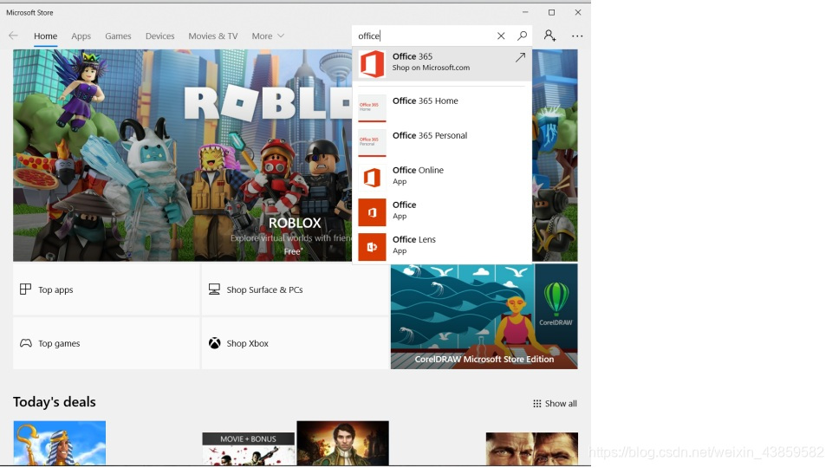The width and height of the screenshot is (832, 468).
Task: Open the Apps tab
Action: pyautogui.click(x=81, y=36)
